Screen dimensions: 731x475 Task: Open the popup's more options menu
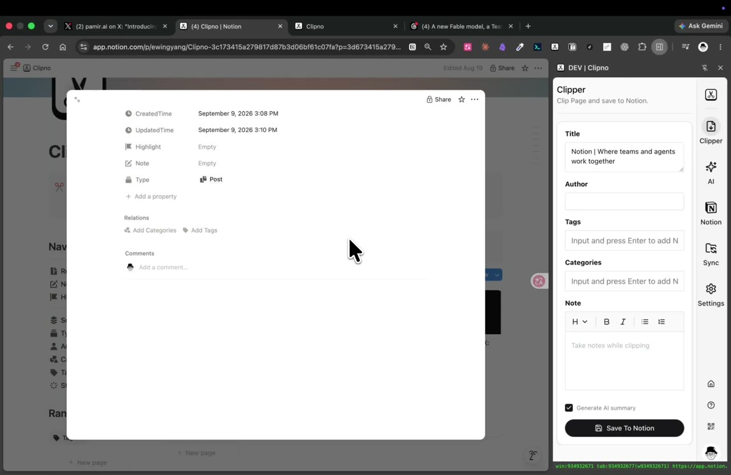pyautogui.click(x=475, y=99)
